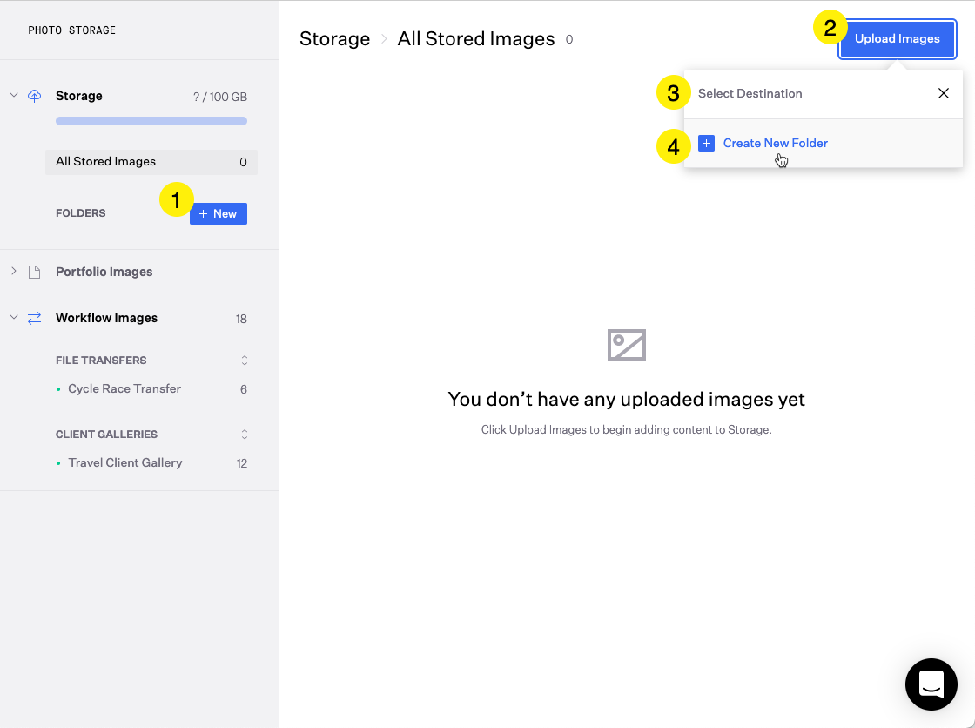The image size is (975, 728).
Task: Click the empty image placeholder icon
Action: [626, 345]
